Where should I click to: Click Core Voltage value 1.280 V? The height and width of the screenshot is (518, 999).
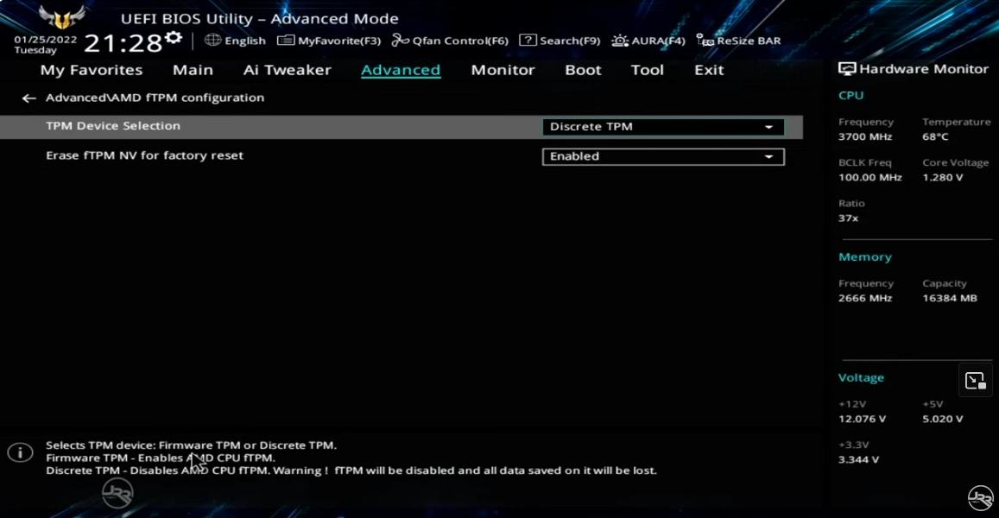pos(943,178)
